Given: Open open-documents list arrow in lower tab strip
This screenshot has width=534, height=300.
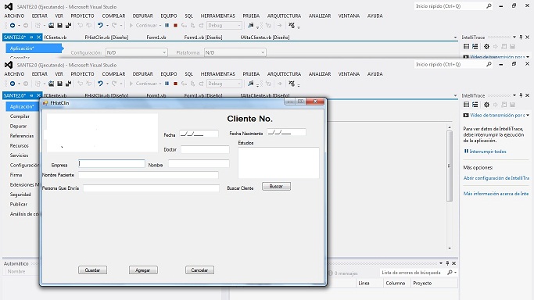Looking at the screenshot, I should pos(455,96).
